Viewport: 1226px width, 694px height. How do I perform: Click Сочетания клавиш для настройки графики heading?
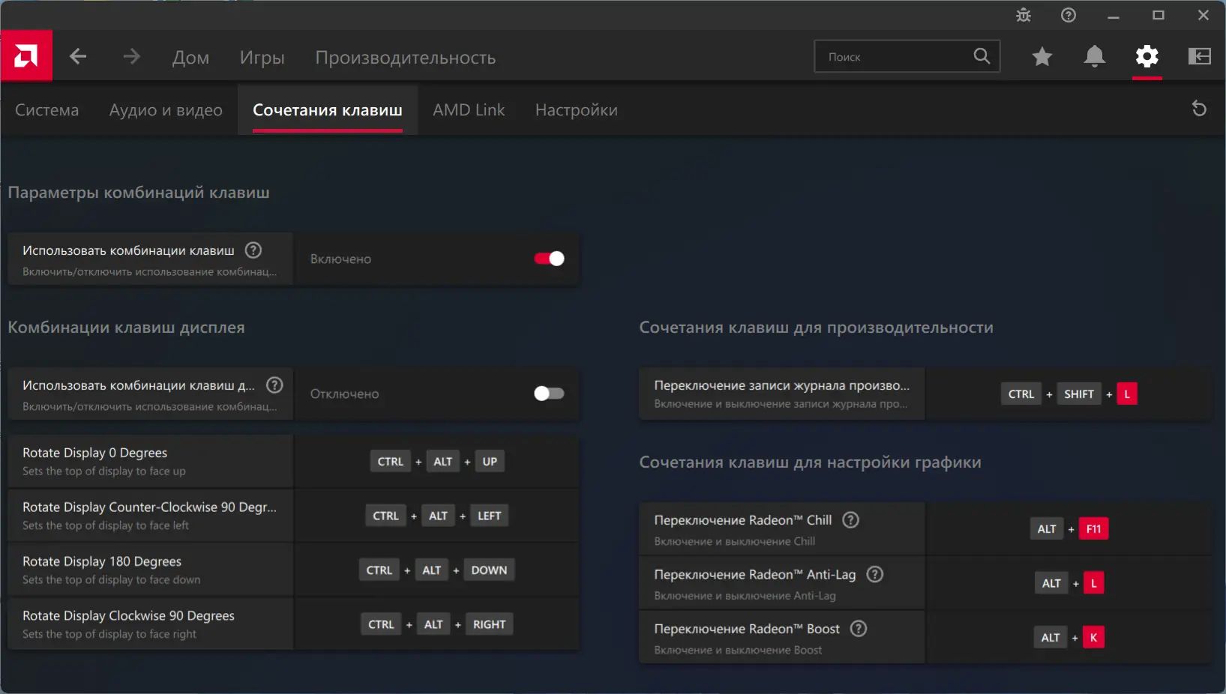tap(810, 462)
